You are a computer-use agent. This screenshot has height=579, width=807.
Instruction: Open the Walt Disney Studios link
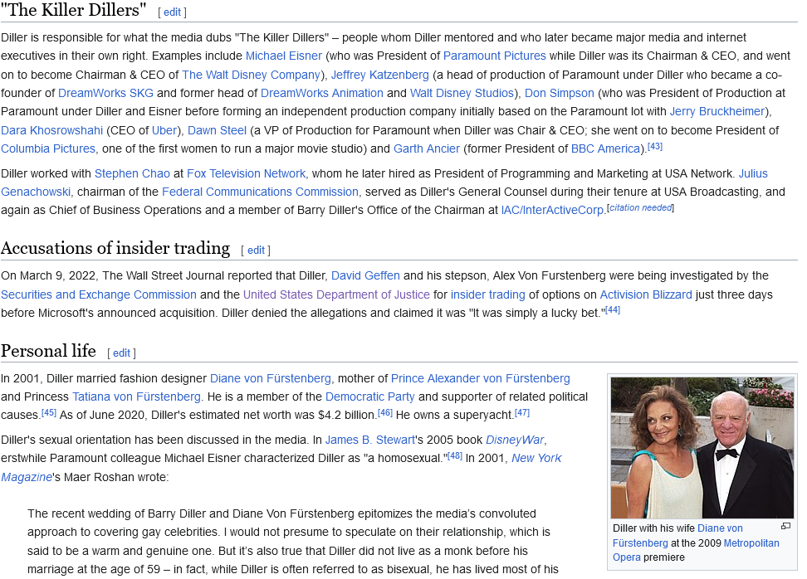462,93
